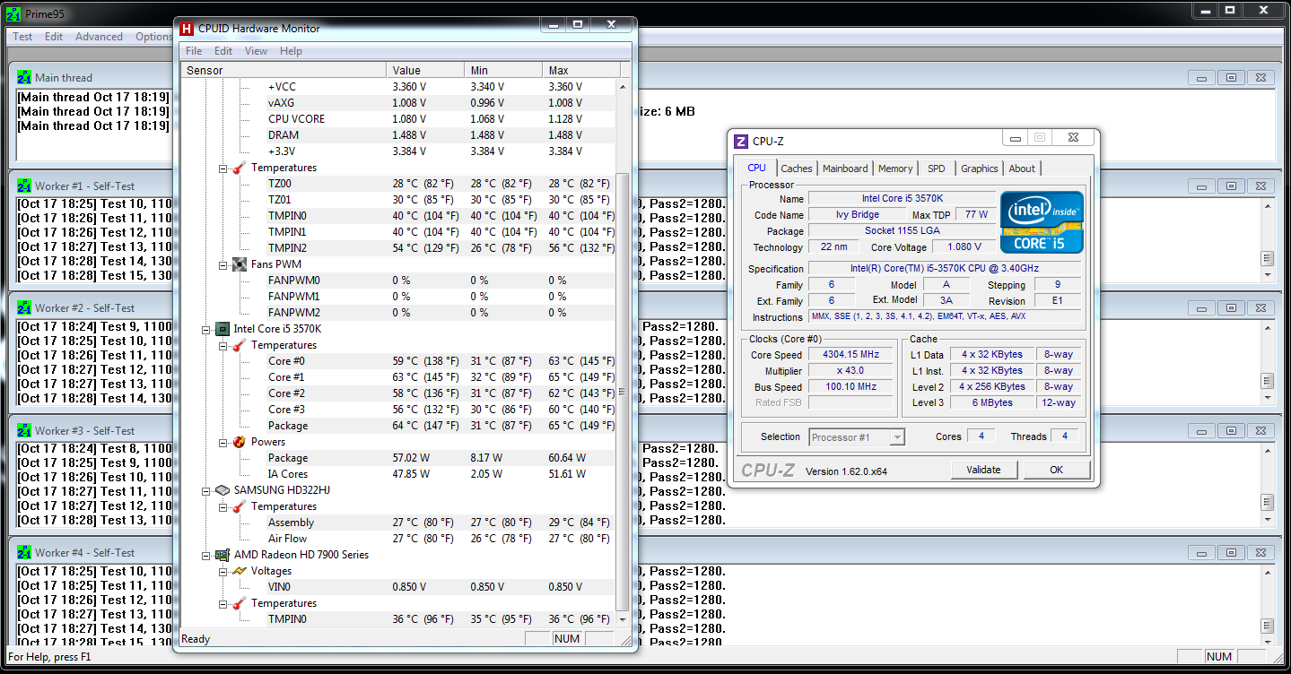
Task: Click the Value column header
Action: pyautogui.click(x=425, y=70)
